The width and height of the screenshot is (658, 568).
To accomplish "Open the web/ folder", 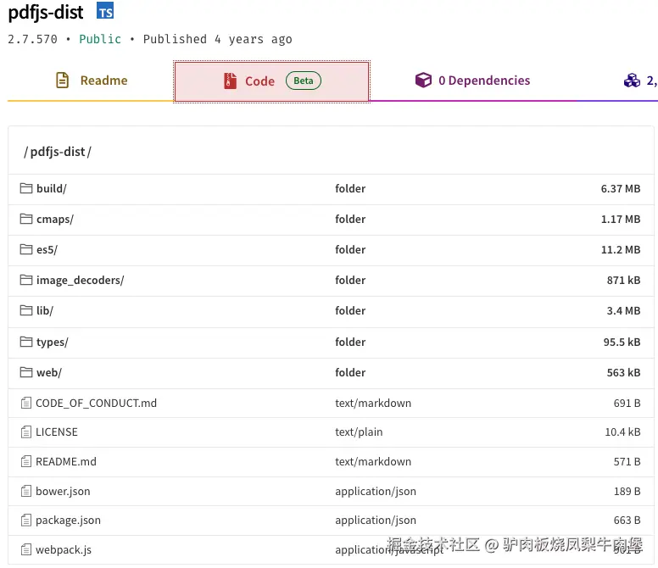I will pos(49,372).
